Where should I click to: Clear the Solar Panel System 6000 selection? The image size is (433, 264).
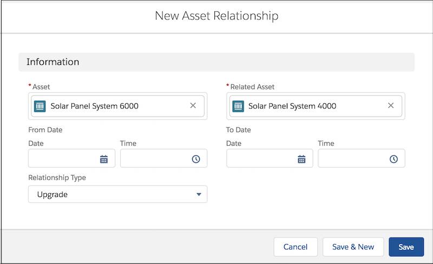(193, 106)
